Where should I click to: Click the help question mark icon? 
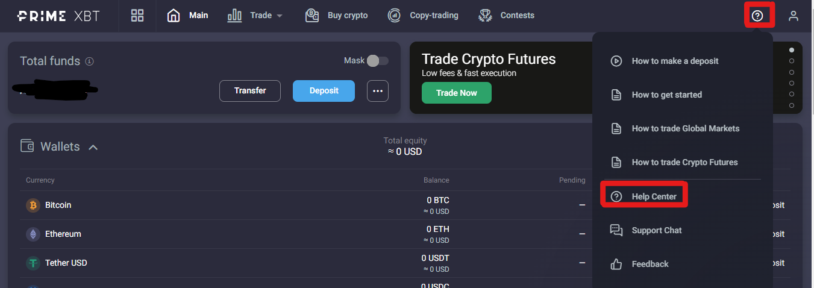pyautogui.click(x=757, y=16)
